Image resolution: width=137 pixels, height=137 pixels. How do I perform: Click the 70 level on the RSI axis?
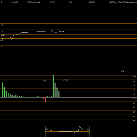pos(2,32)
